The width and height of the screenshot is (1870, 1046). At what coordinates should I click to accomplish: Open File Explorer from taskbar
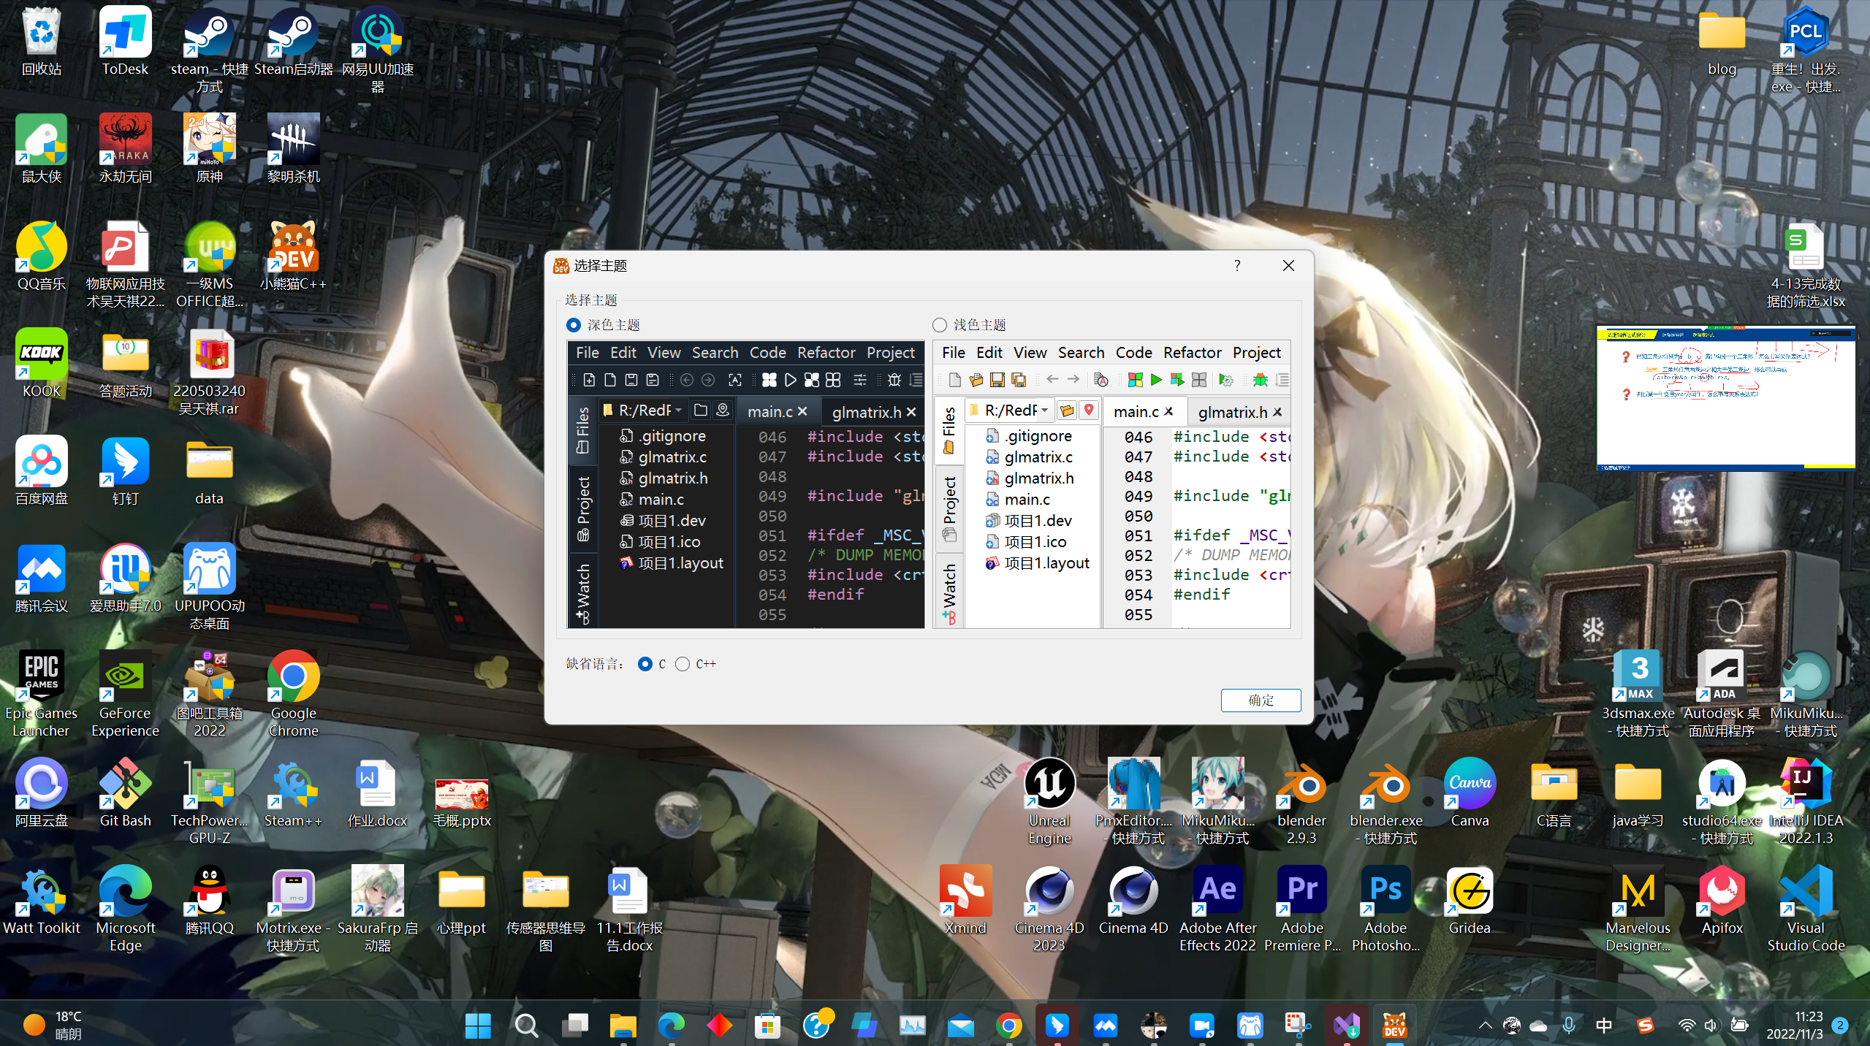[623, 1026]
